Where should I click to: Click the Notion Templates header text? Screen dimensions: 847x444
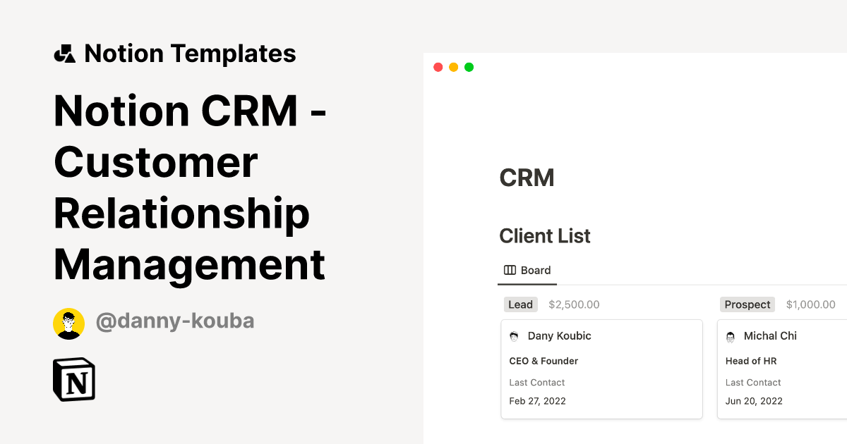coord(191,53)
